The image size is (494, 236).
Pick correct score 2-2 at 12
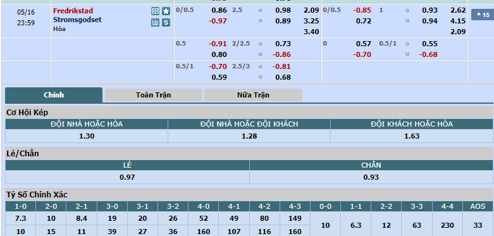pyautogui.click(x=386, y=225)
